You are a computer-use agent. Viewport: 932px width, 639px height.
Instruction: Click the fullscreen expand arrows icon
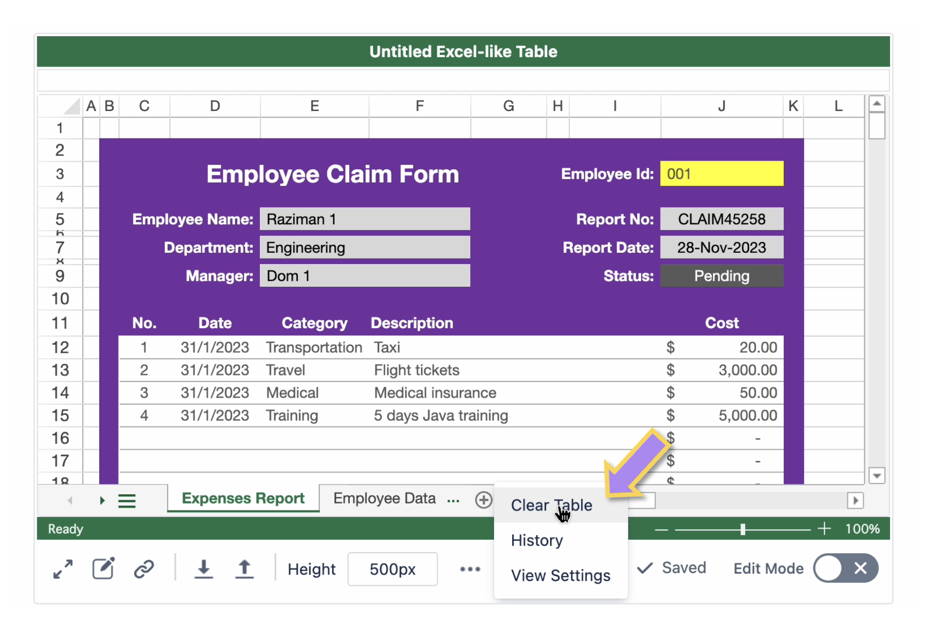pos(63,569)
